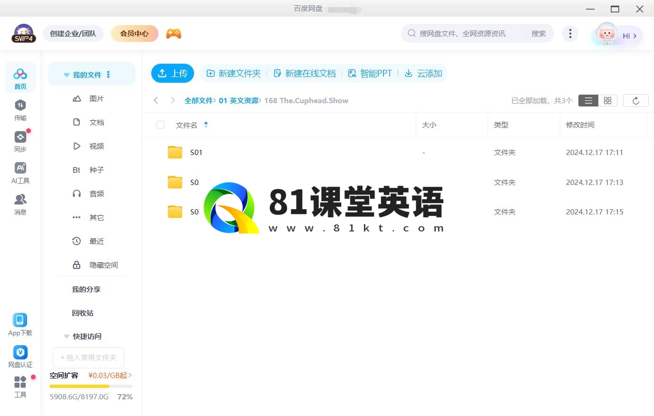Show 文档 documents category
The image size is (654, 416).
[88, 122]
